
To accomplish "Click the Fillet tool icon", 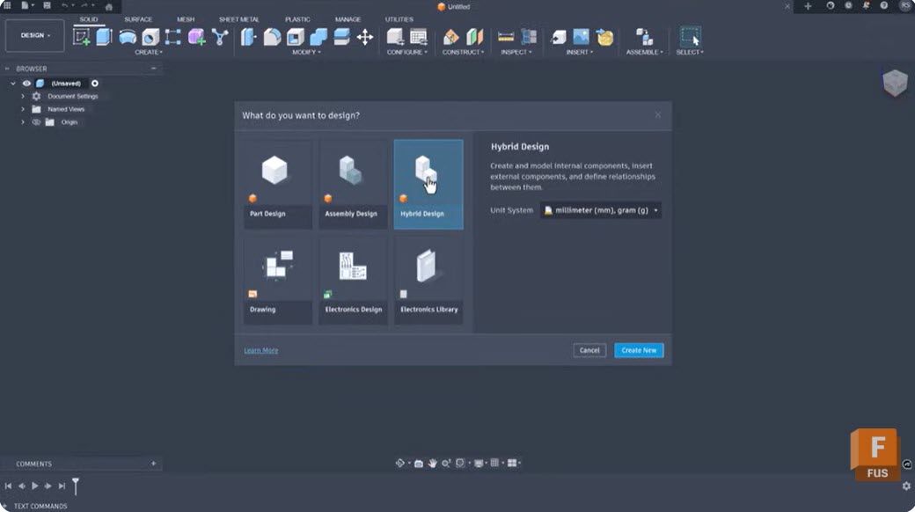I will tap(272, 37).
